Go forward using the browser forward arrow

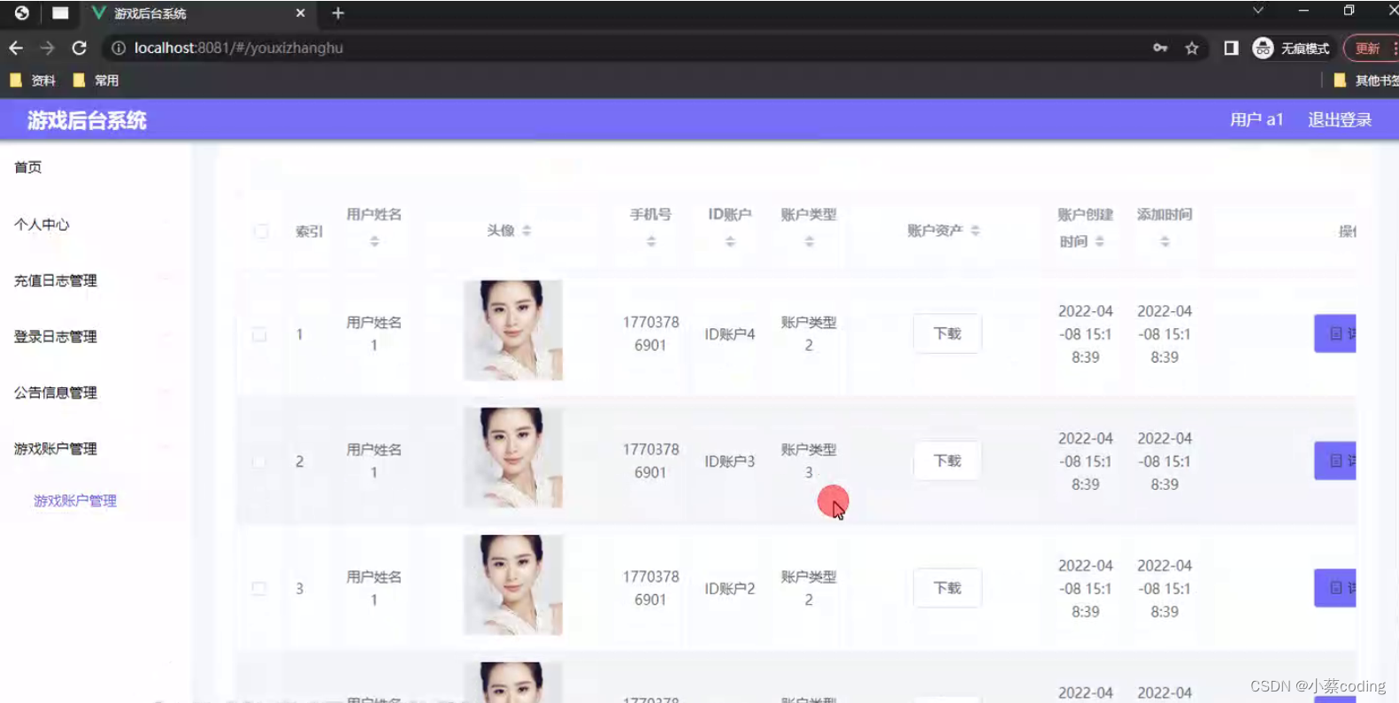48,48
